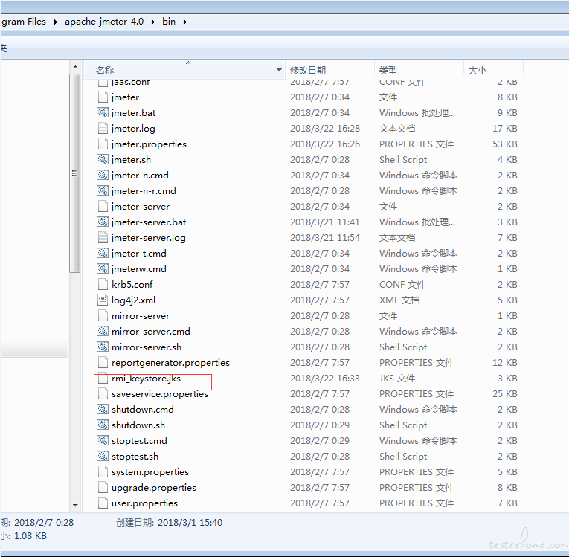Select the jmeter.log text document icon
Screen dimensions: 569x557
tap(103, 129)
